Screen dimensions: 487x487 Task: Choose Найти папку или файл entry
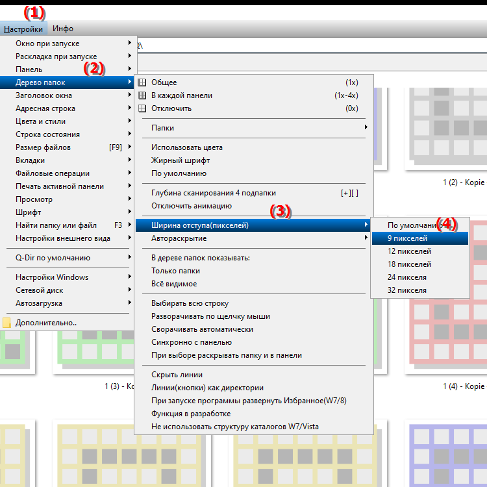point(67,225)
